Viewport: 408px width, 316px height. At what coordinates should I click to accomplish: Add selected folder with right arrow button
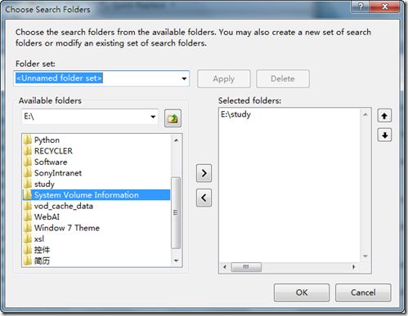[x=204, y=173]
